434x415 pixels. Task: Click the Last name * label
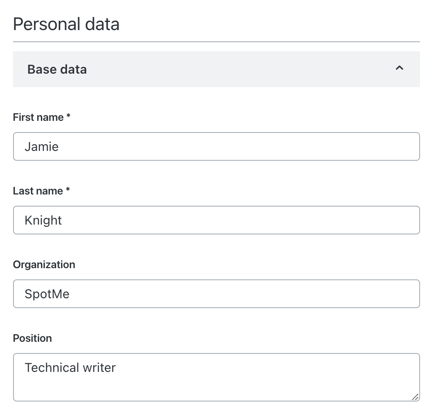pyautogui.click(x=41, y=190)
